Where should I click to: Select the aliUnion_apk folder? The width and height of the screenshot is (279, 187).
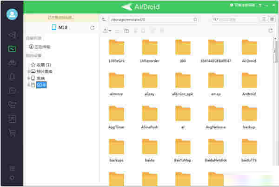coord(183,85)
